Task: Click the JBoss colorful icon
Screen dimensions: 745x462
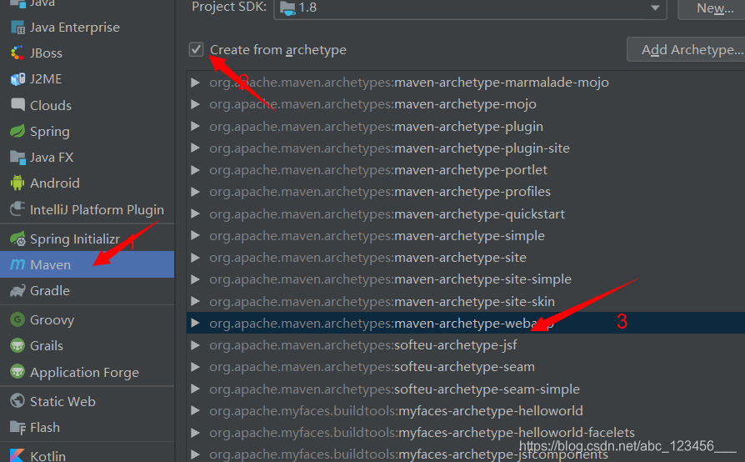Action: [17, 53]
